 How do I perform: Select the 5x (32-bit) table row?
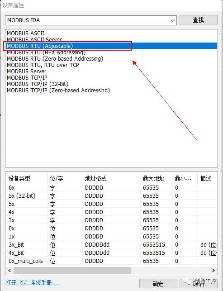[111, 196]
